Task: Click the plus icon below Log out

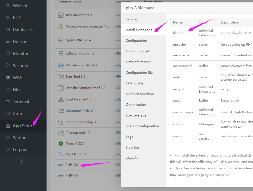Action: [x=22, y=161]
